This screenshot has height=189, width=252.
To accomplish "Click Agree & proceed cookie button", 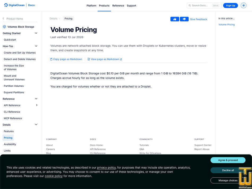I will tap(228, 160).
